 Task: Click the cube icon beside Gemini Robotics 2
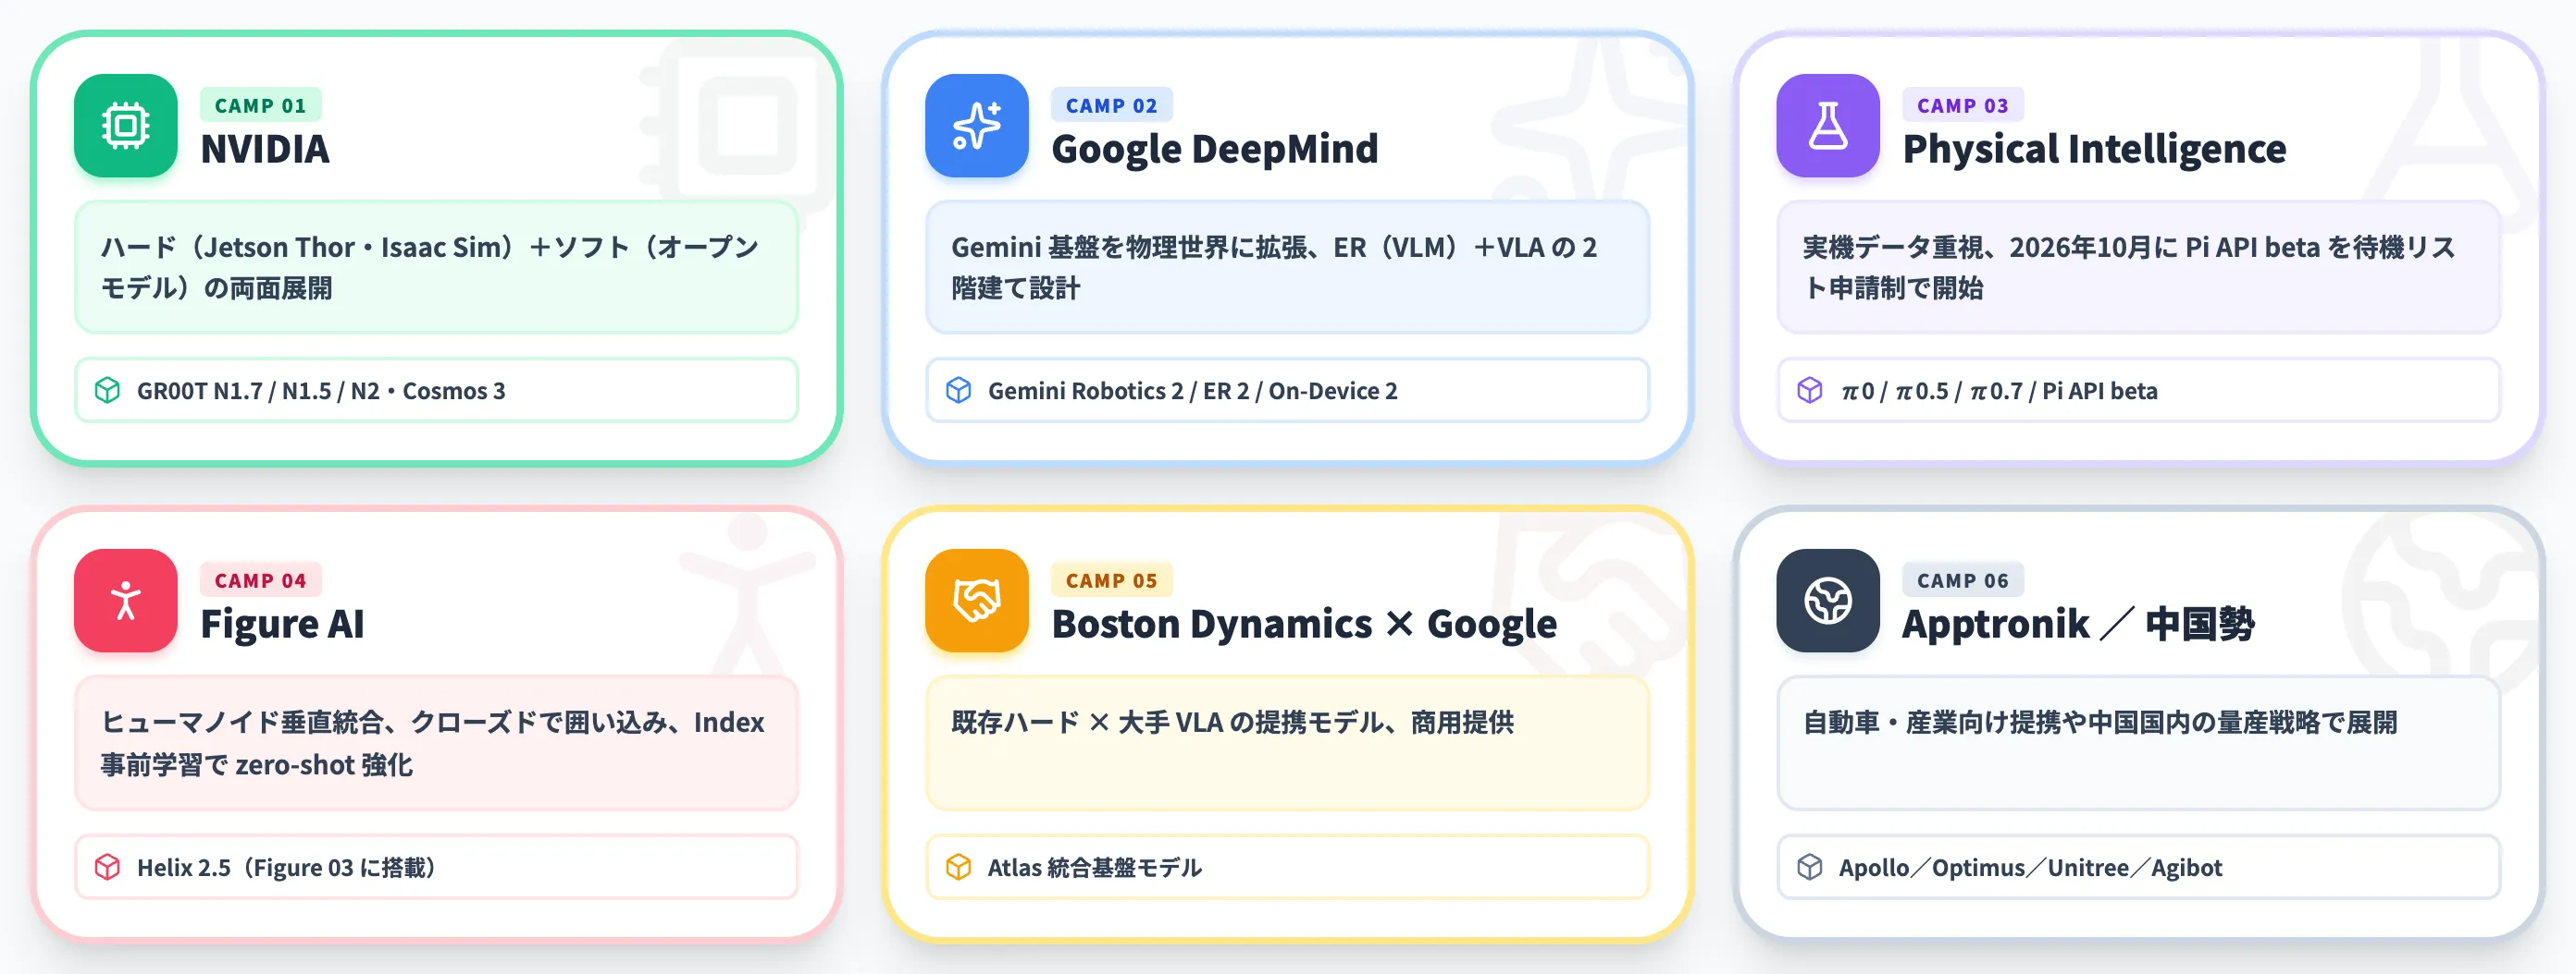click(x=958, y=391)
